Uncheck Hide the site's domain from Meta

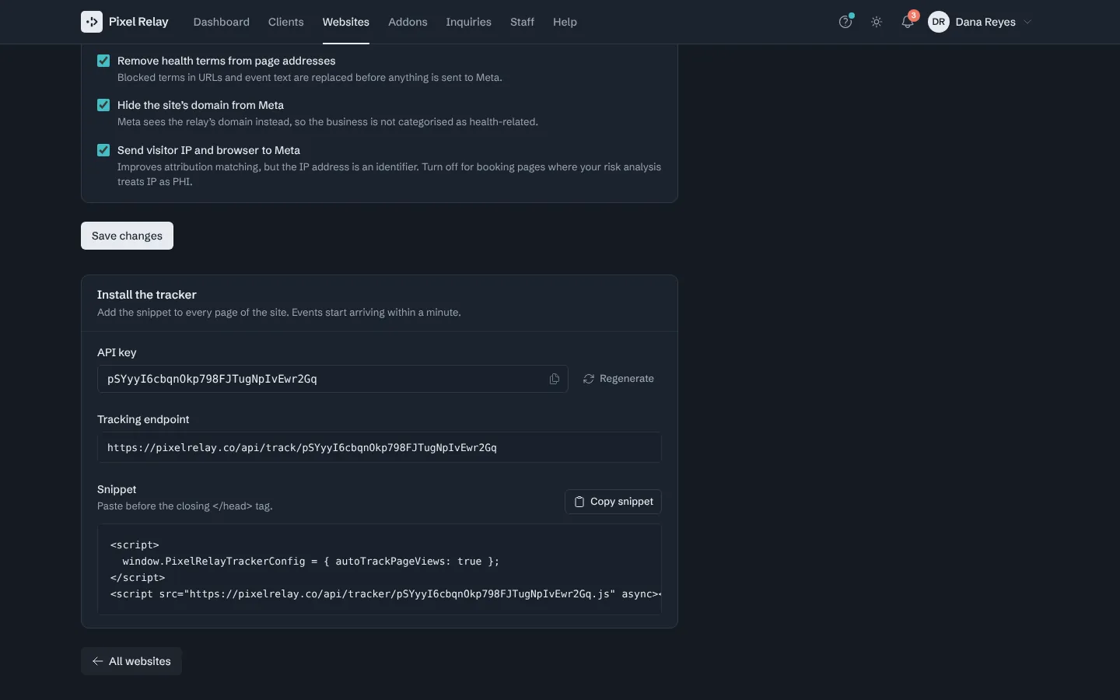pos(103,105)
